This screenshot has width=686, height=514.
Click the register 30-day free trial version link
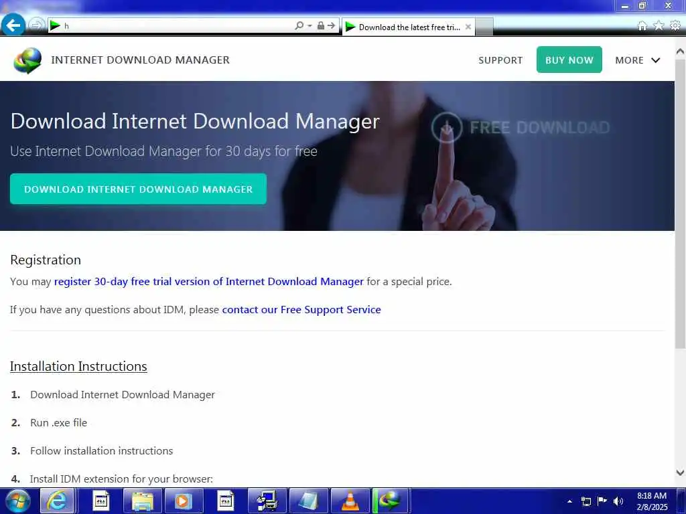209,282
